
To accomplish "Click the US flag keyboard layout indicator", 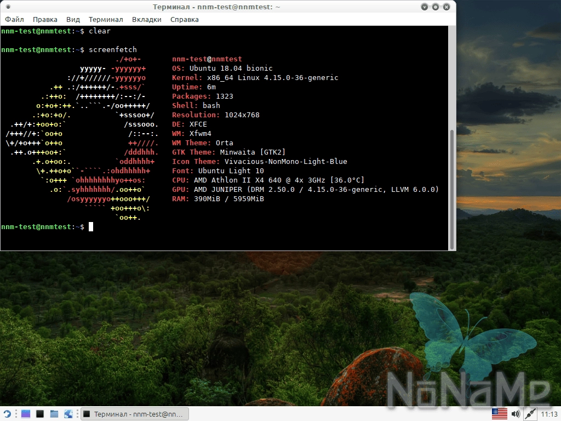I will tap(500, 414).
